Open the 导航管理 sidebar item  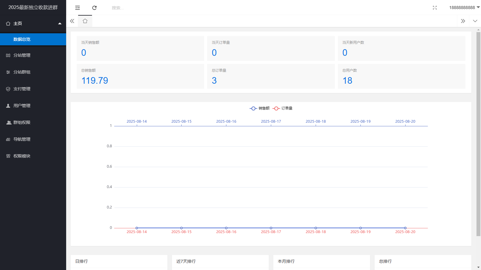(x=22, y=139)
